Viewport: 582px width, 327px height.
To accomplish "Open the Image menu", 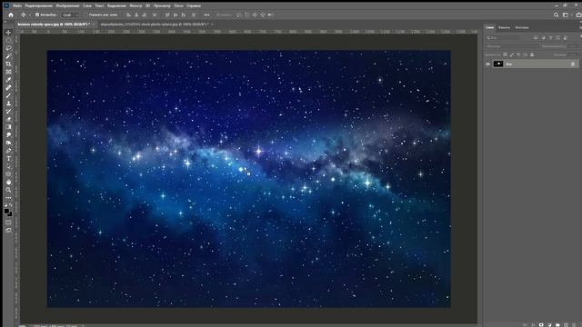I will point(67,6).
